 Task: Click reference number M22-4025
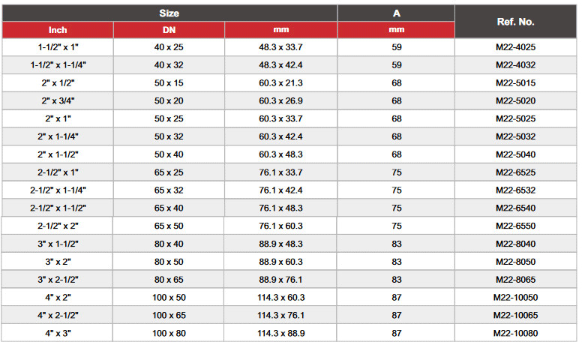515,47
